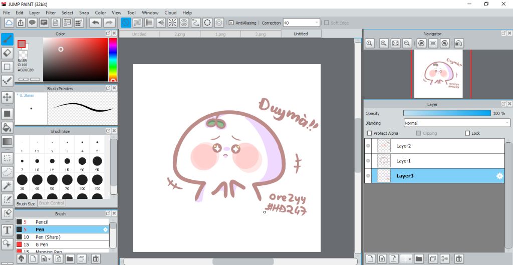Screen dimensions: 513x265
Task: Open the Snap menu
Action: click(x=84, y=13)
